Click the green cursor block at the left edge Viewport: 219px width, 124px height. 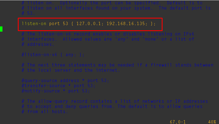(x=1, y=29)
